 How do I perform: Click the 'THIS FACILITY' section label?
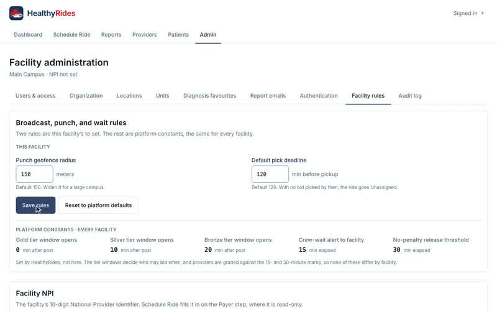click(33, 147)
